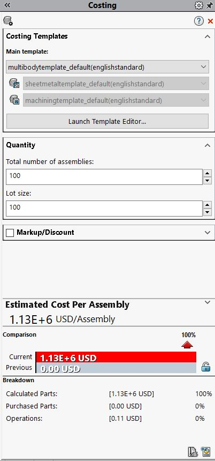Toggle the cost comparison lock icon
Screen dimensions: 215x461
[206, 367]
